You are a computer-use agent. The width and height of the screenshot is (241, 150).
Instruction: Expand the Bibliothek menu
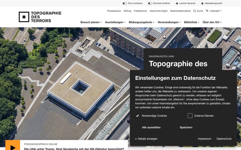pyautogui.click(x=192, y=22)
